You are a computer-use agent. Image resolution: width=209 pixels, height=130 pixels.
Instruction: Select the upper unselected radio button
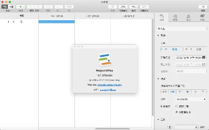pyautogui.click(x=177, y=106)
